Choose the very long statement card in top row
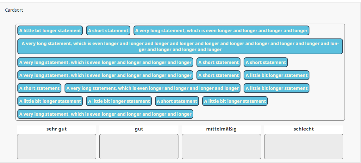This screenshot has width=361, height=163. tap(221, 31)
